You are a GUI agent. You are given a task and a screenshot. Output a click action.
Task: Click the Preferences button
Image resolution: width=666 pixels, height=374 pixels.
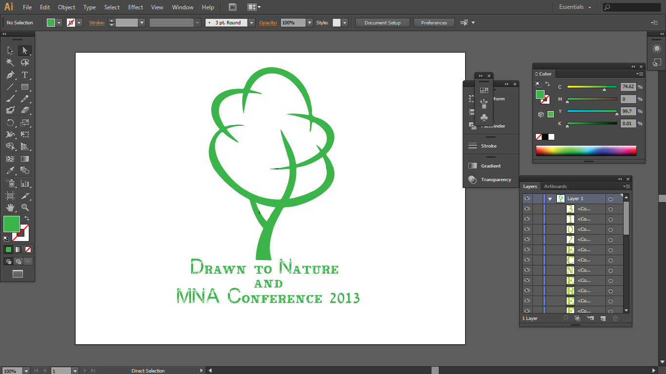(434, 23)
